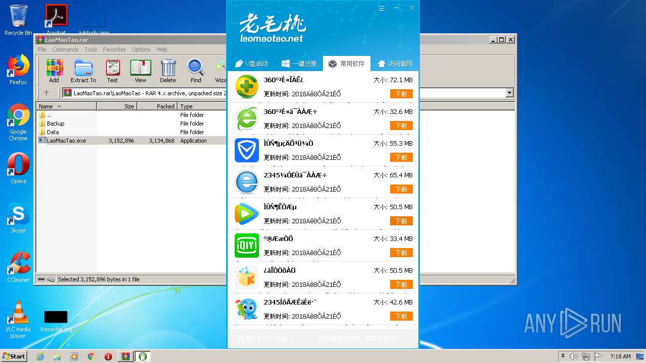Expand the WinRAR address path dropdown
The height and width of the screenshot is (363, 646).
[509, 93]
